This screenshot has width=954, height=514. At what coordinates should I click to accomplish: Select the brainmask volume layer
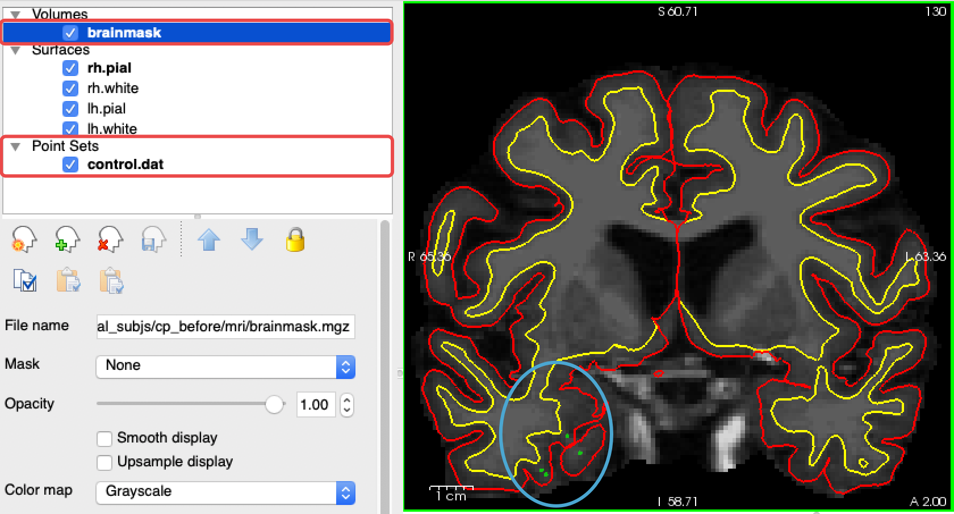[124, 32]
